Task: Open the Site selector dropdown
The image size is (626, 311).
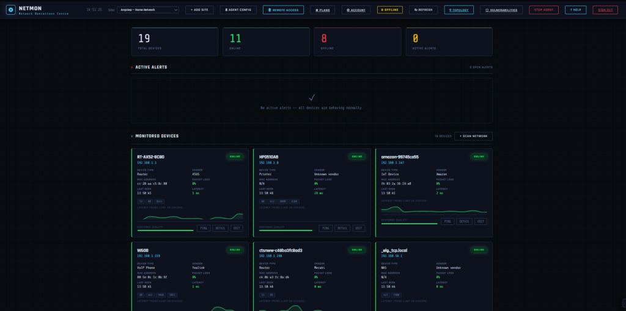Action: (x=148, y=10)
